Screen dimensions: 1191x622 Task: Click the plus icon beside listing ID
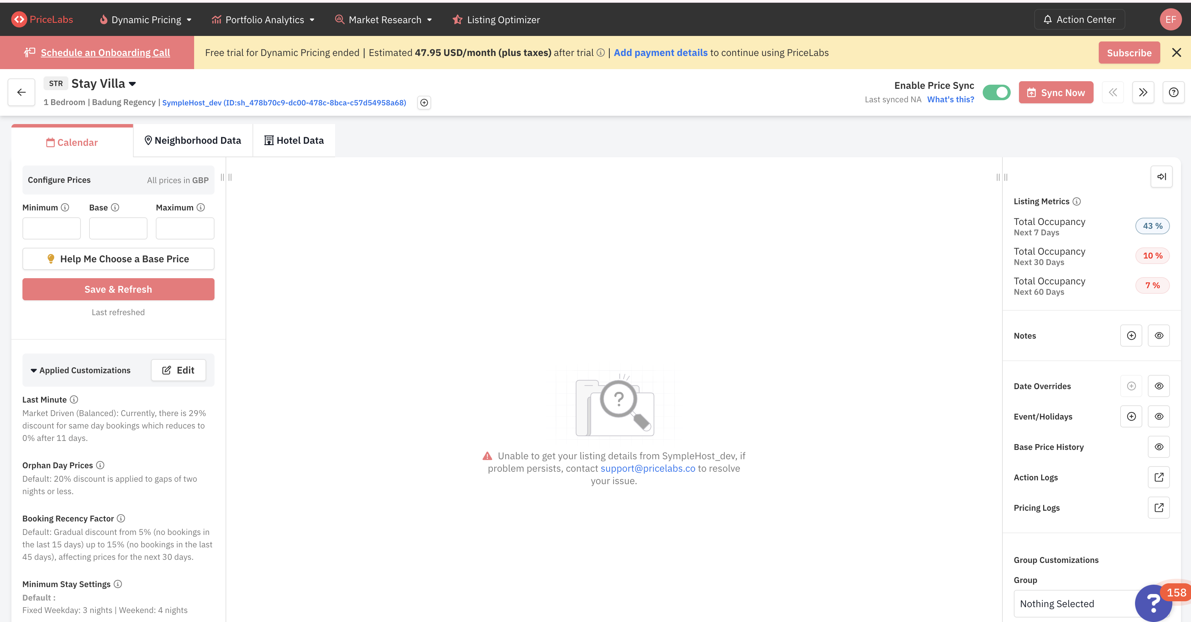point(424,103)
